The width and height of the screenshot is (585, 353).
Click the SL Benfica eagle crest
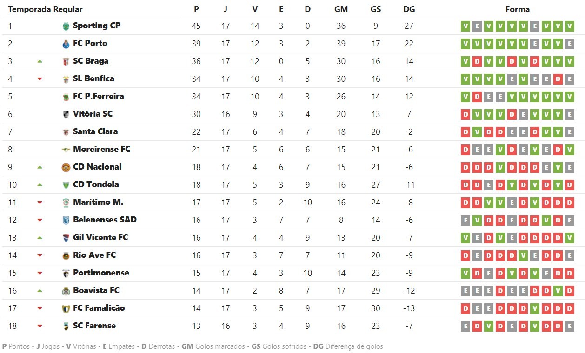point(66,79)
